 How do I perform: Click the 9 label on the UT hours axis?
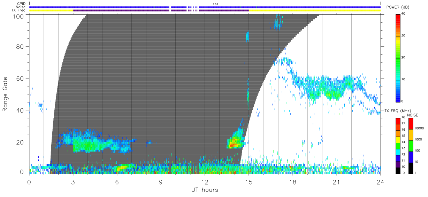(161, 182)
